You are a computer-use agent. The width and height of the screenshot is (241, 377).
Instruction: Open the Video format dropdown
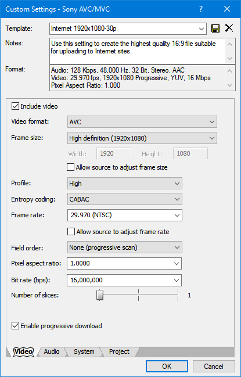tap(142, 122)
